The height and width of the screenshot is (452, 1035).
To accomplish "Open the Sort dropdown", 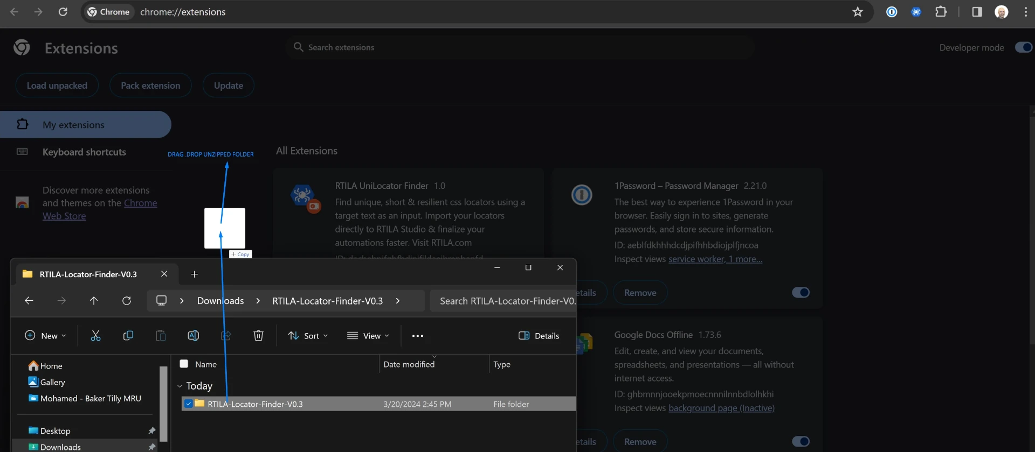I will 308,336.
